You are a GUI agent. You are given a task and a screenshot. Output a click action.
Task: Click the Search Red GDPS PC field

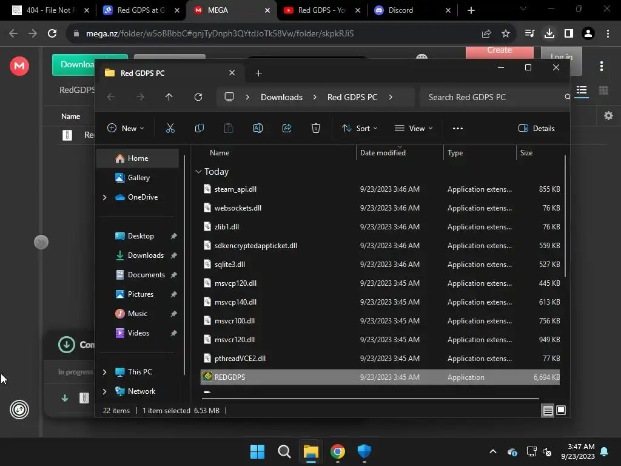[495, 97]
